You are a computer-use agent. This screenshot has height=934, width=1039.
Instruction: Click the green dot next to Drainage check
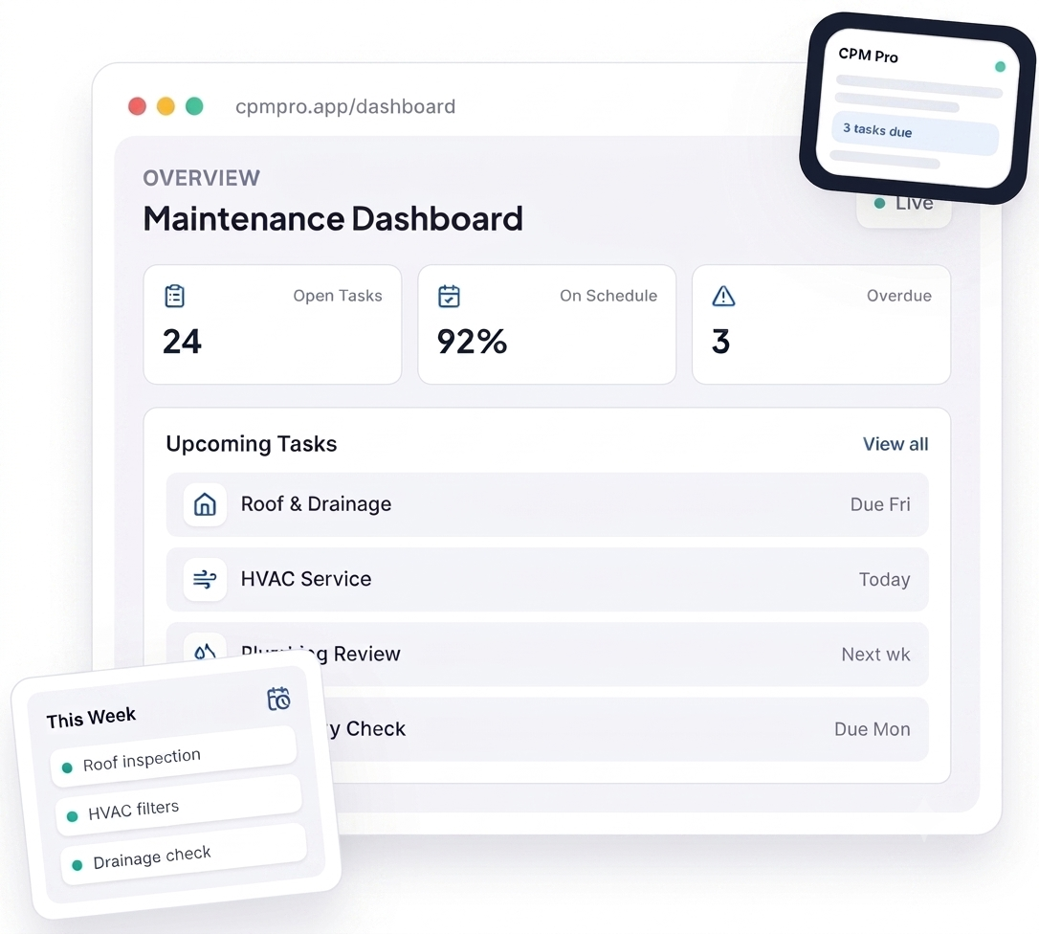pos(77,865)
